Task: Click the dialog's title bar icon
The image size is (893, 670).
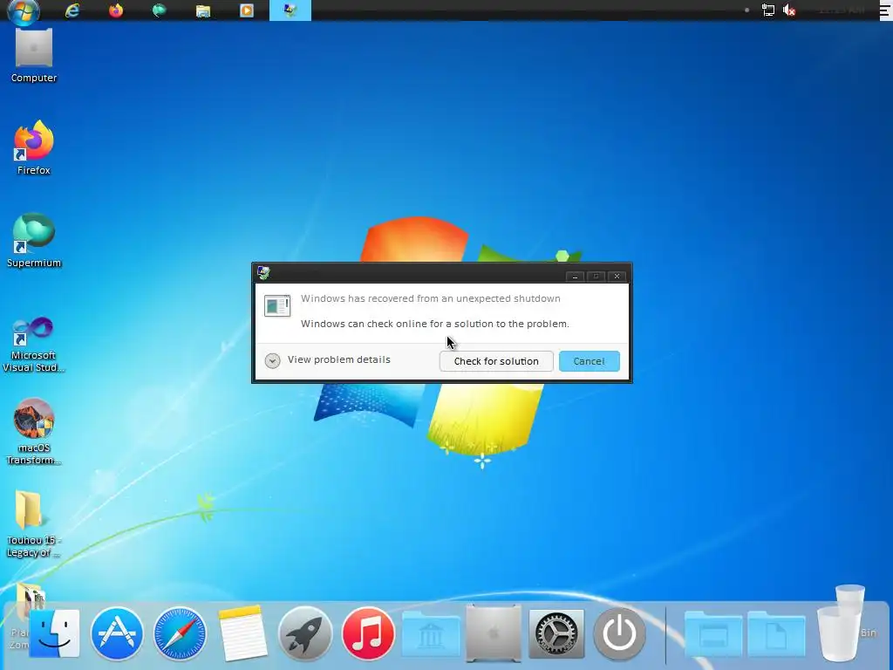Action: click(263, 273)
